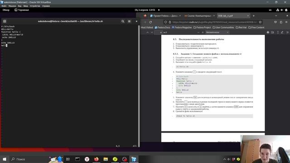The width and height of the screenshot is (290, 163).
Task: Open the terminal hamburger menu
Action: 129,21
